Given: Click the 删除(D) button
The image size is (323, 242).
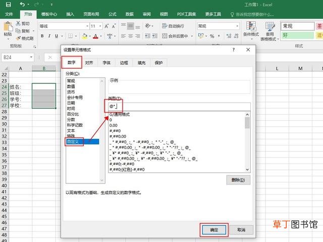Looking at the screenshot, I should (238, 180).
